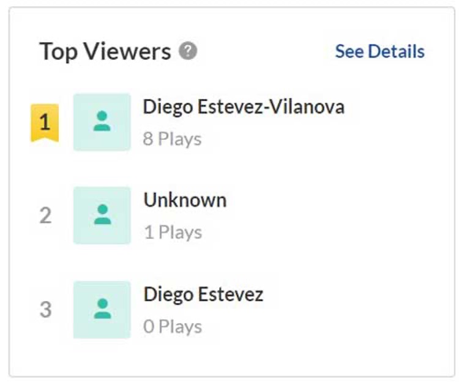Click the 8 Plays count
This screenshot has height=382, width=459.
pos(172,139)
